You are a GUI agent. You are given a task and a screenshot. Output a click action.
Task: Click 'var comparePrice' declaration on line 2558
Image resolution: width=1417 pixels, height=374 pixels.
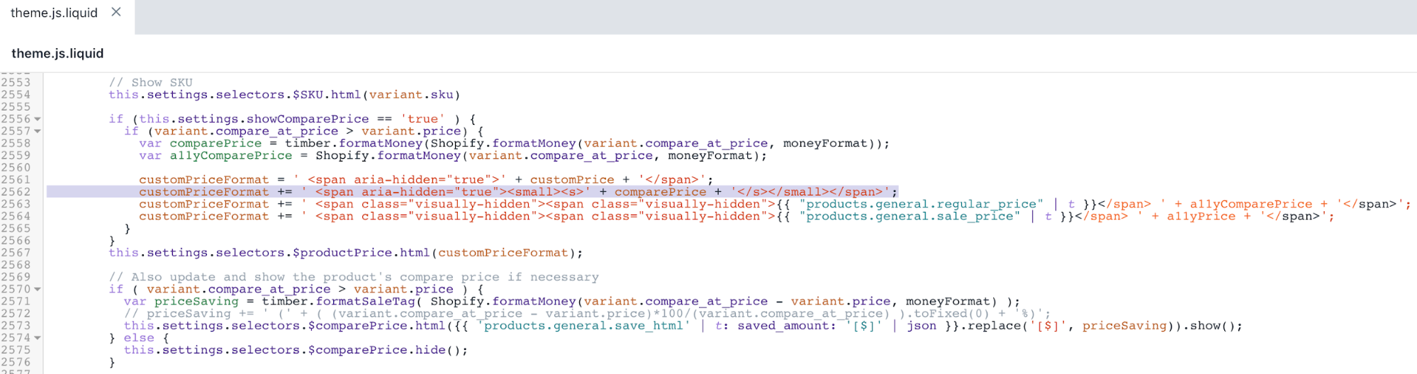pyautogui.click(x=200, y=143)
